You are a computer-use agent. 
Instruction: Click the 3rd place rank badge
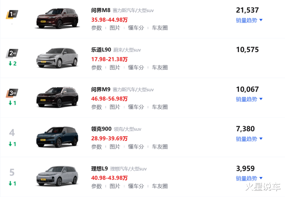(x=12, y=93)
